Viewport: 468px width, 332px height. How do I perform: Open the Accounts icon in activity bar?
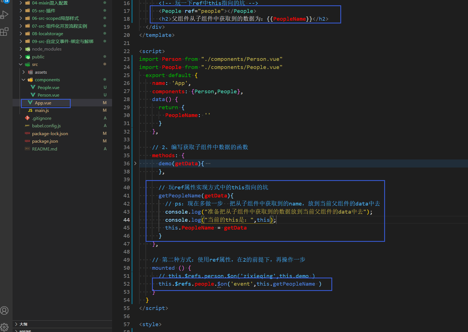4,310
